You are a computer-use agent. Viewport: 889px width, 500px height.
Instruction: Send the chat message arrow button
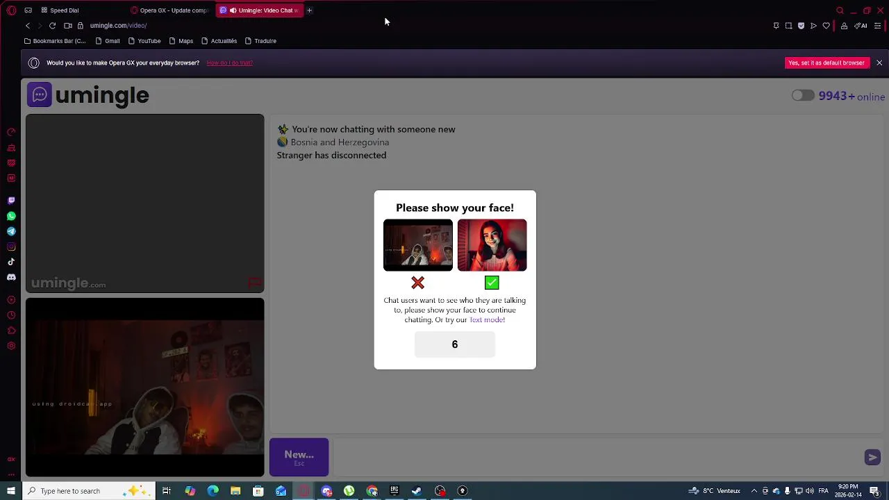tap(872, 457)
